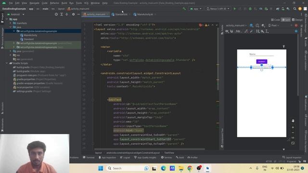Select MainActivity in the project tree
The height and width of the screenshot is (173, 308).
pyautogui.click(x=30, y=35)
